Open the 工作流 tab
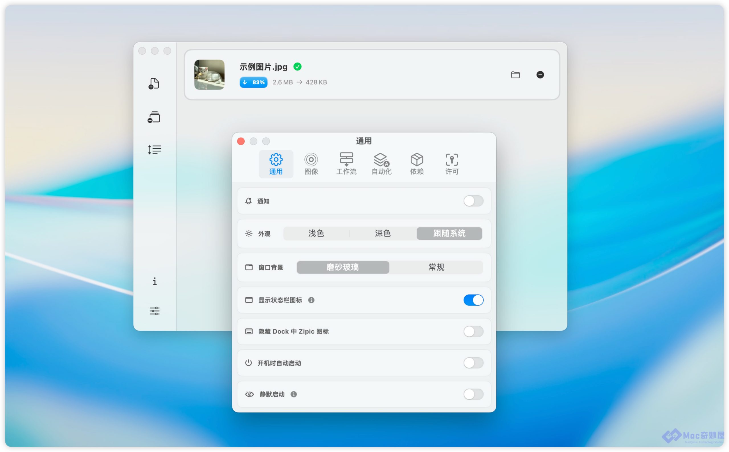This screenshot has height=452, width=729. (346, 164)
